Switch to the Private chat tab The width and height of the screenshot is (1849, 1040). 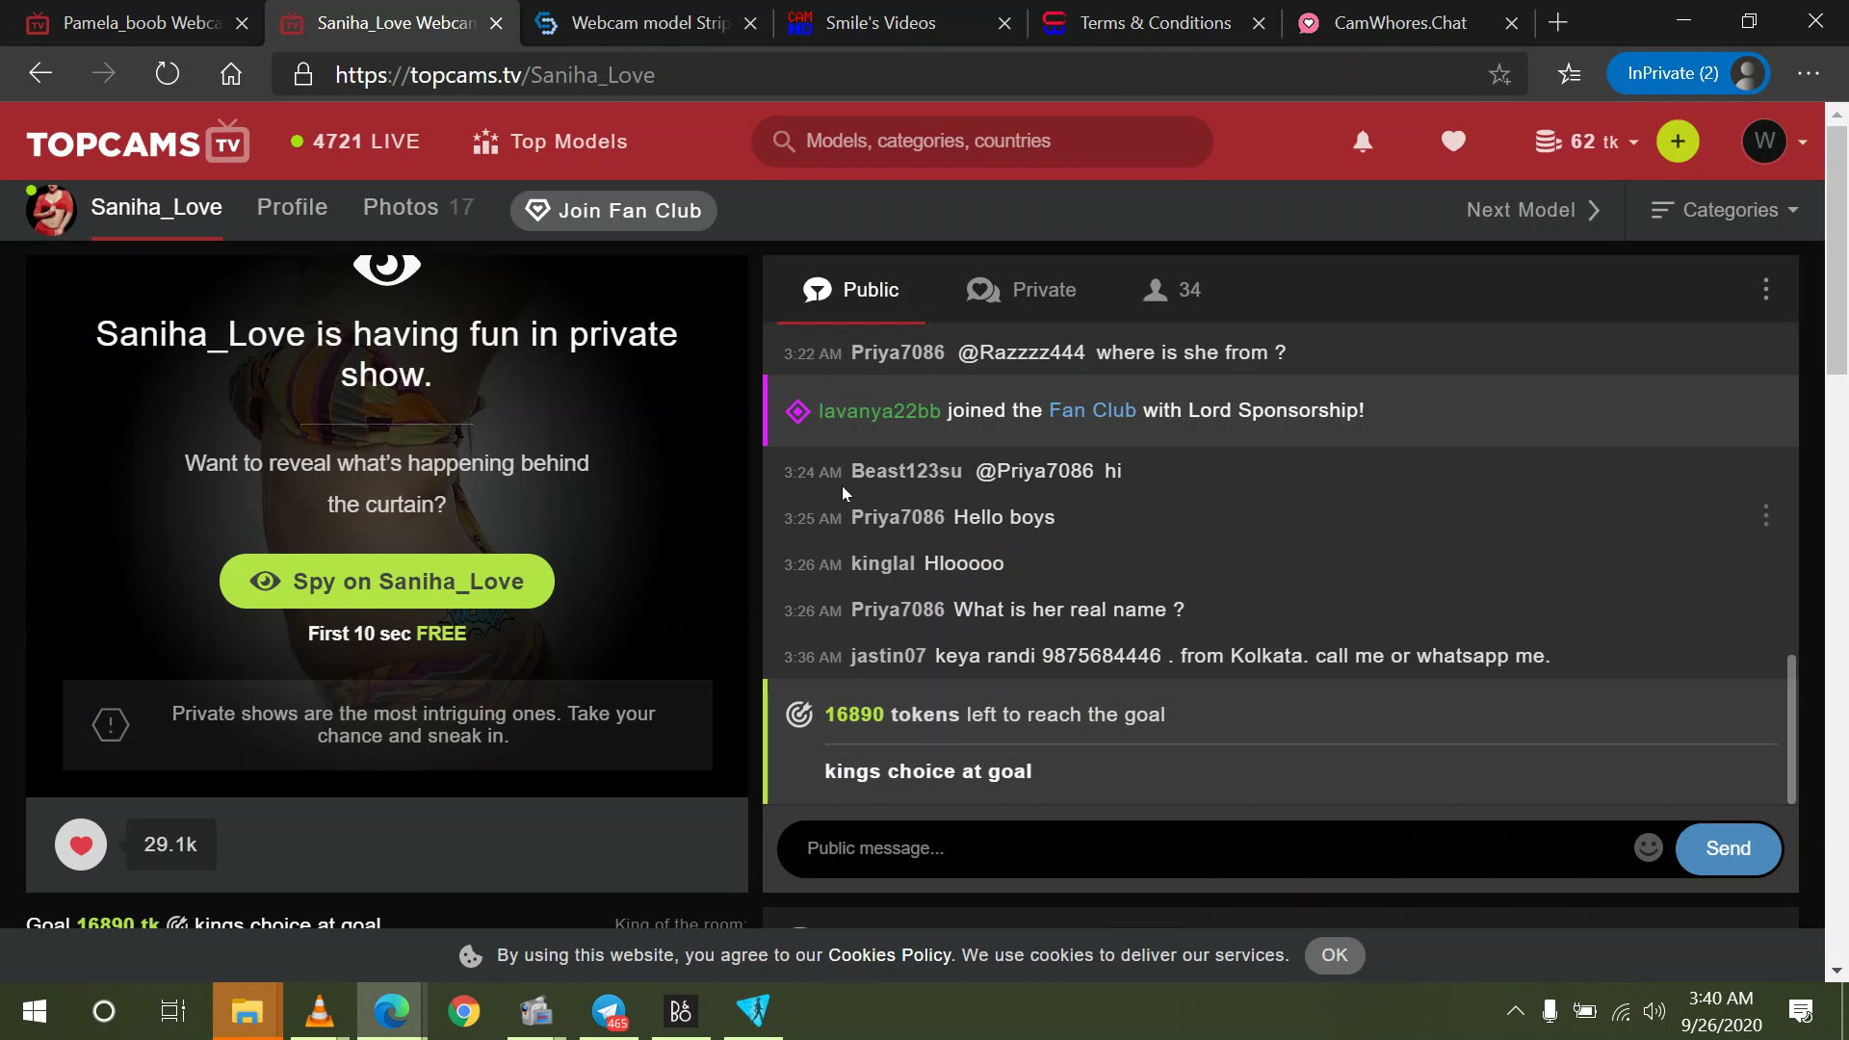point(1022,290)
